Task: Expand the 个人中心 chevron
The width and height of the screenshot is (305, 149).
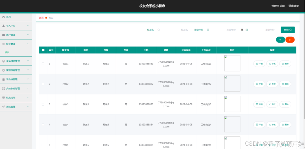Action: coord(28,26)
